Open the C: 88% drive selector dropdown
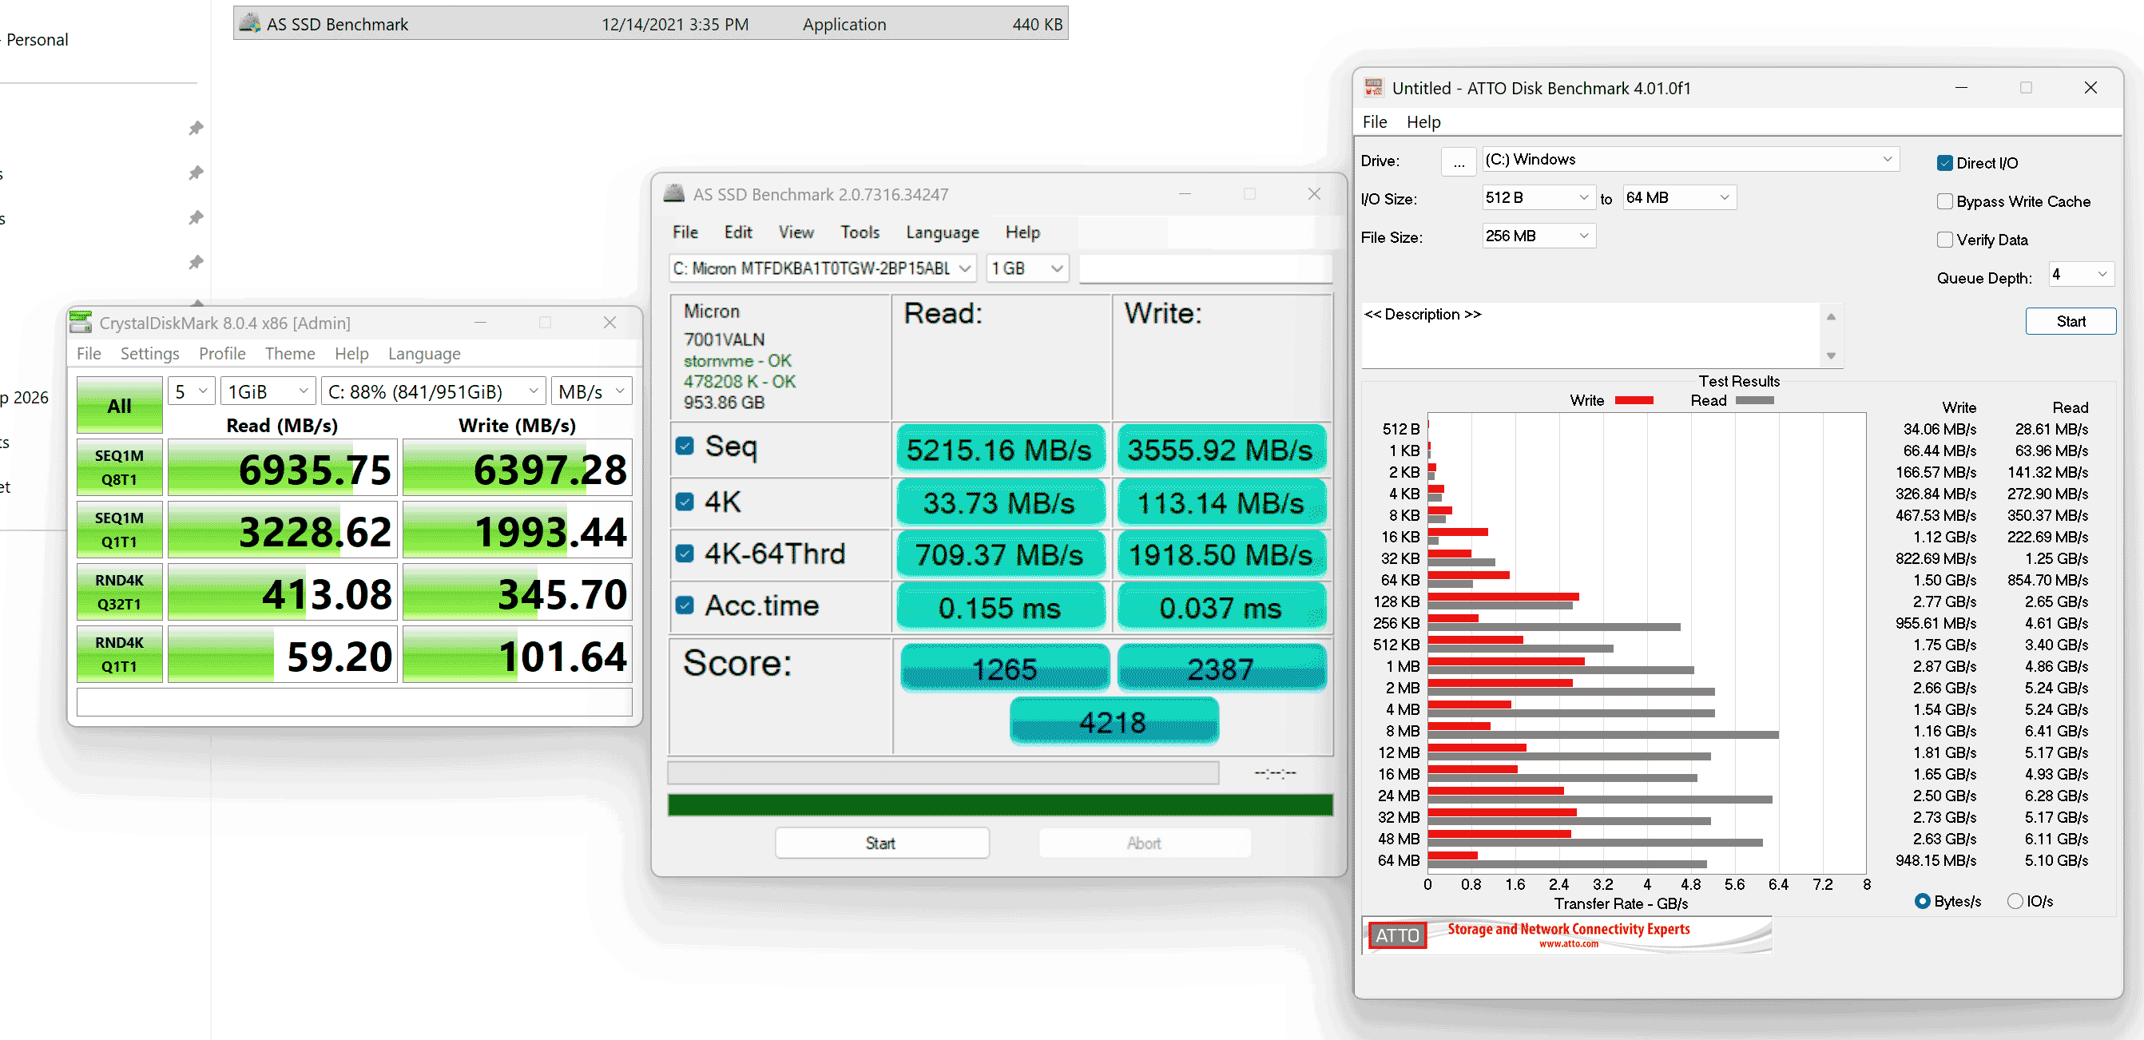Viewport: 2144px width, 1040px height. click(433, 391)
